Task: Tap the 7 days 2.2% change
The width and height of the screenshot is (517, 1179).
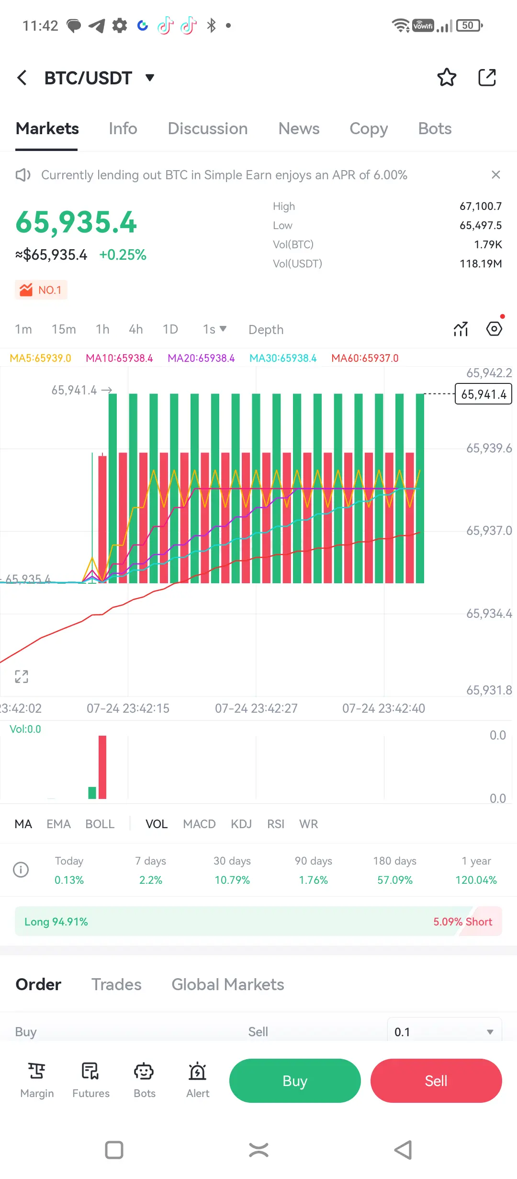Action: pos(151,870)
